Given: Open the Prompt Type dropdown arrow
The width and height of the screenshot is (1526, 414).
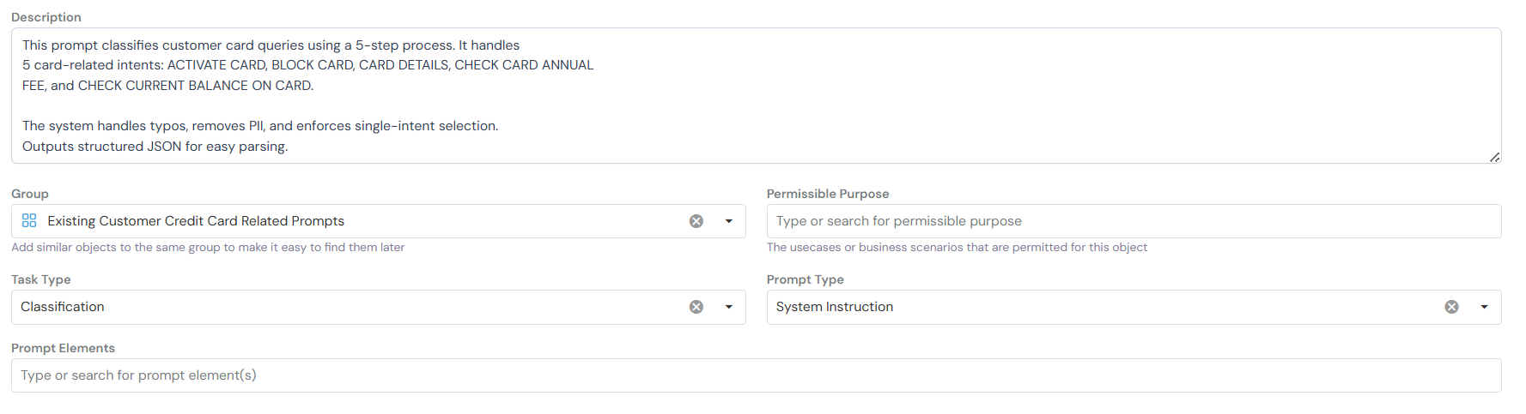Looking at the screenshot, I should click(1484, 307).
